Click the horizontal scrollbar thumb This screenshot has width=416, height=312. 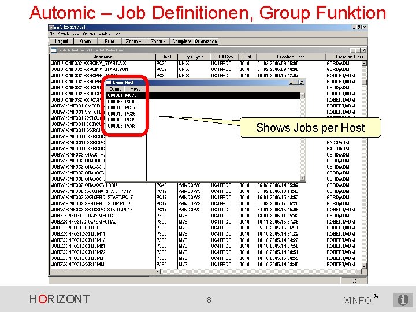[190, 272]
